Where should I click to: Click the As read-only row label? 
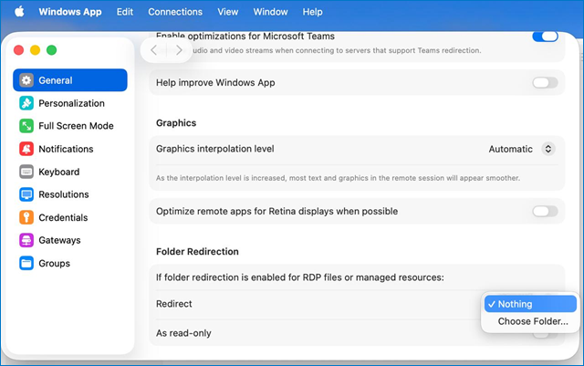[x=183, y=333]
